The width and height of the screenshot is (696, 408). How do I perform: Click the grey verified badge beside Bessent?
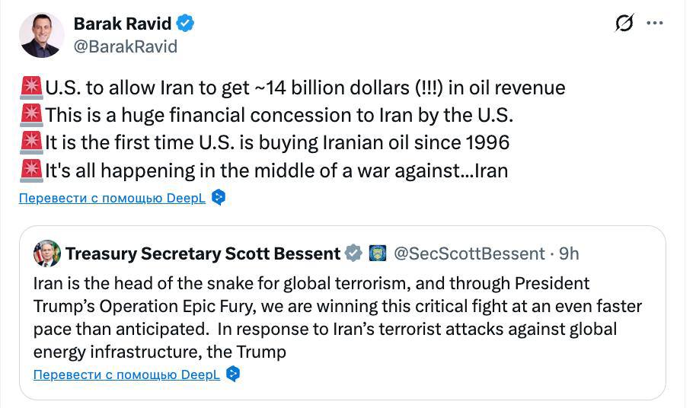pyautogui.click(x=353, y=253)
